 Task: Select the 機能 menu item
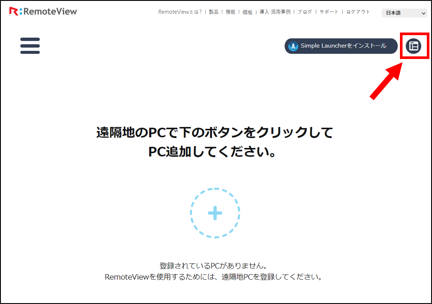pyautogui.click(x=231, y=12)
